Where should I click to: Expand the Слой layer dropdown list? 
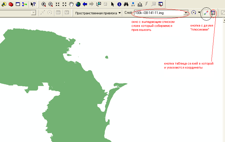186,13
